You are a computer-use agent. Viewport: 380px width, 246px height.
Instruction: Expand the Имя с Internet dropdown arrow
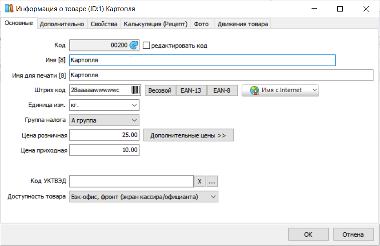pyautogui.click(x=315, y=90)
